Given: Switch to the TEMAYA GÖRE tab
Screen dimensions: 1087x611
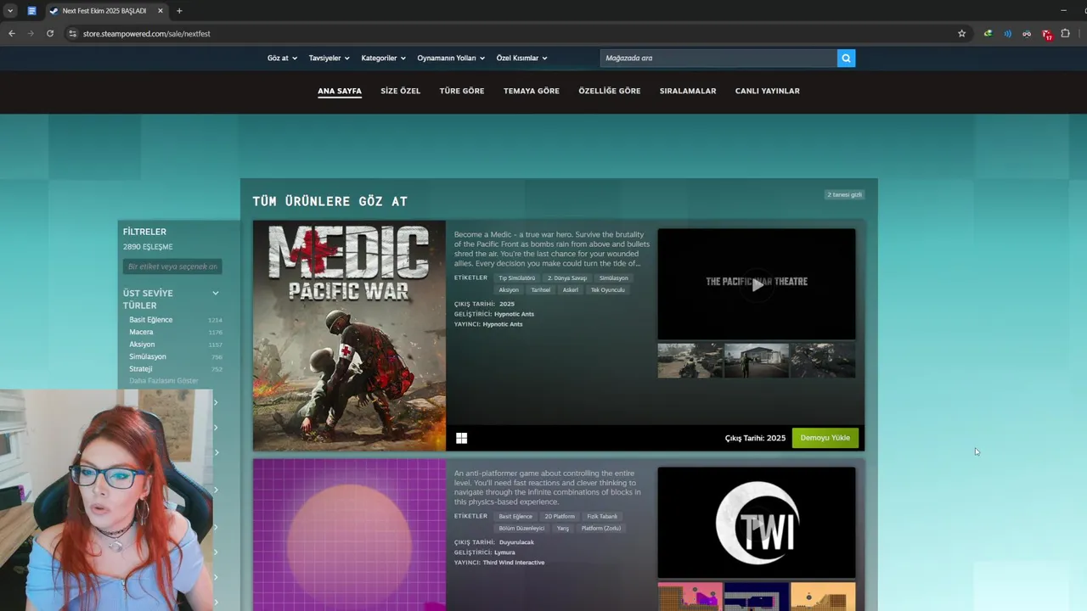Looking at the screenshot, I should point(532,91).
